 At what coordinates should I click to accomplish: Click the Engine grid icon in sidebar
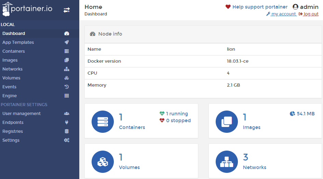[x=67, y=96]
